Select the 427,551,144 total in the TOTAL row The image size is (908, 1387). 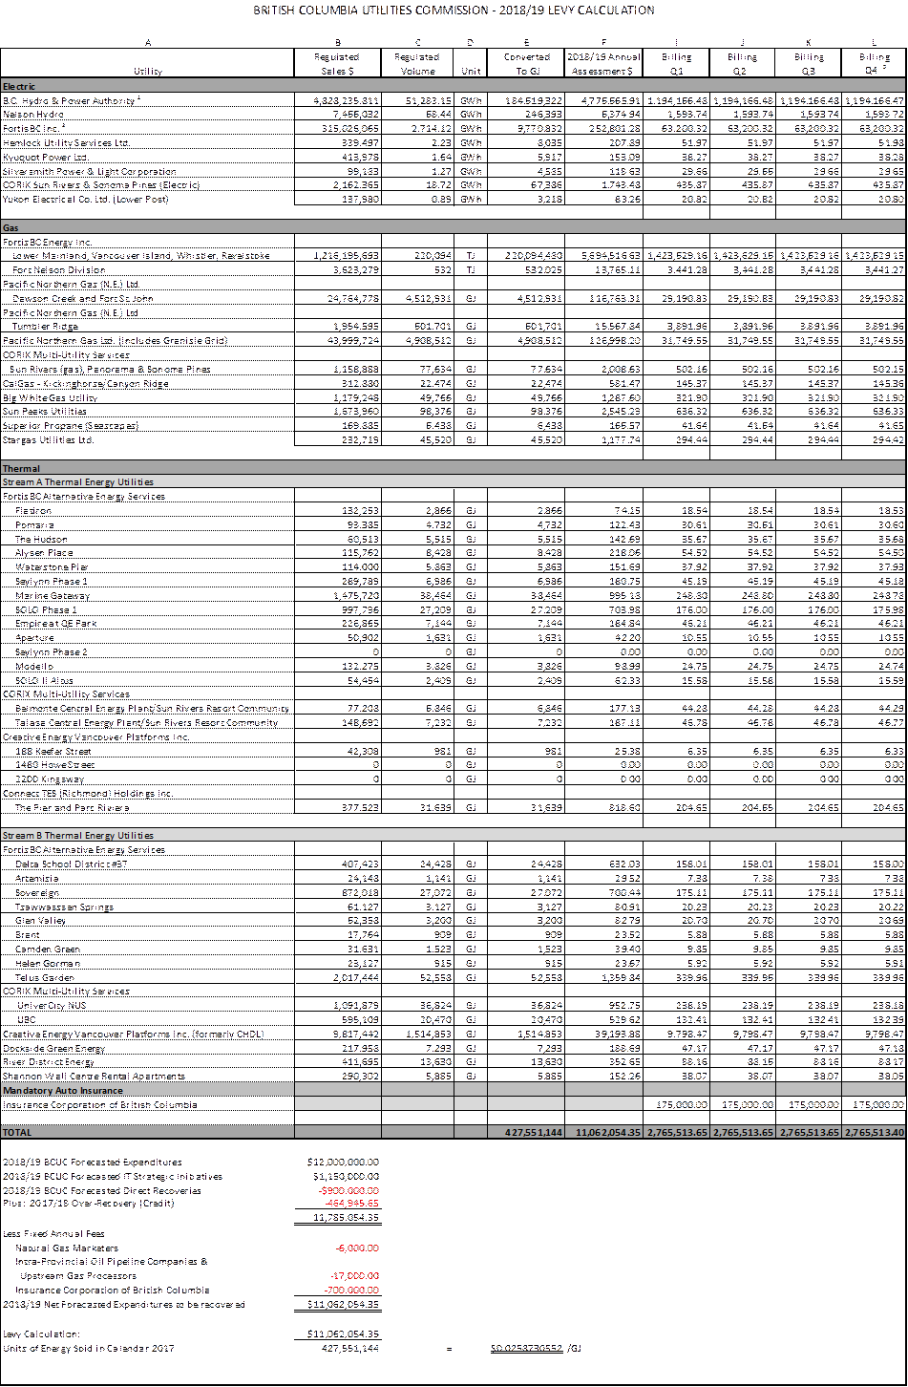pyautogui.click(x=532, y=1132)
